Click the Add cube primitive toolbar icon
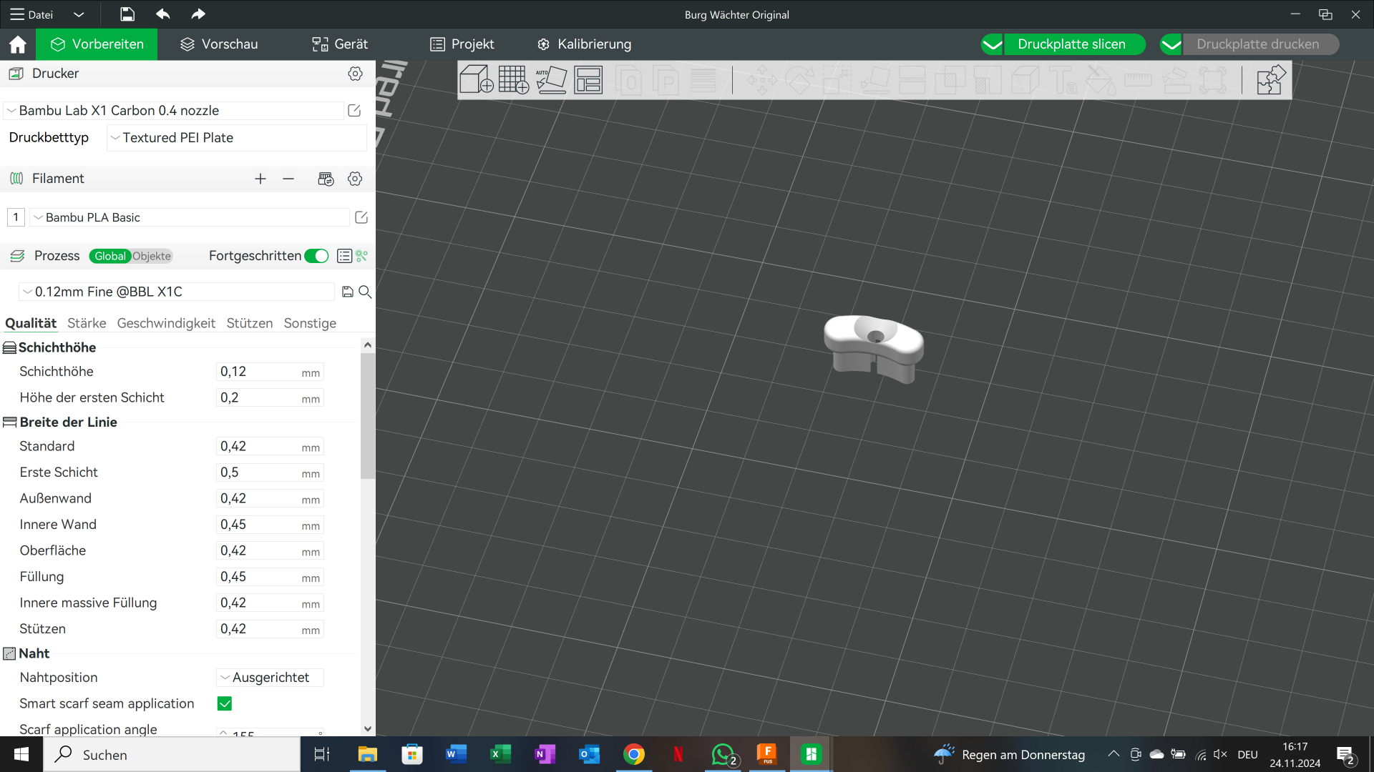The image size is (1374, 772). point(477,79)
